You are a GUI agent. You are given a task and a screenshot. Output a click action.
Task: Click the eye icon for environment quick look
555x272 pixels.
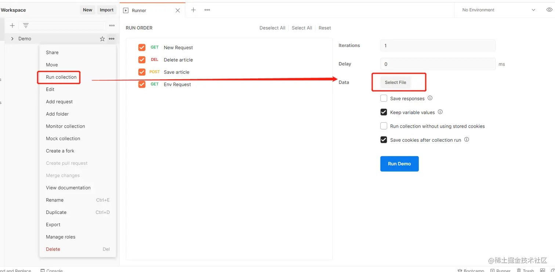[549, 10]
